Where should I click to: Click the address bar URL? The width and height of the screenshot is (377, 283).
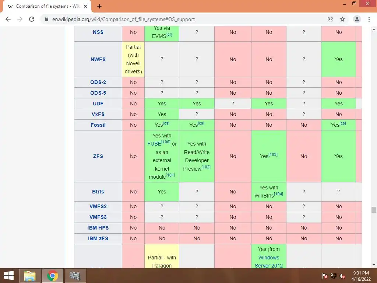click(x=124, y=19)
